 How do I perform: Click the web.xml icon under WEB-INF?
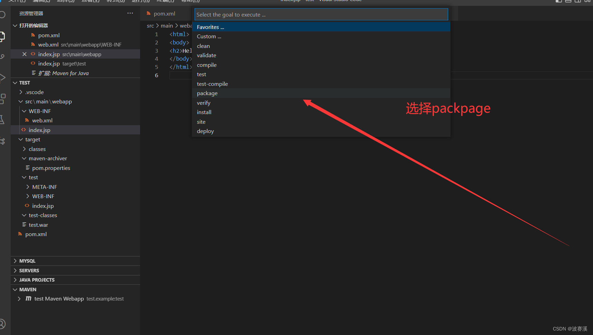[27, 120]
